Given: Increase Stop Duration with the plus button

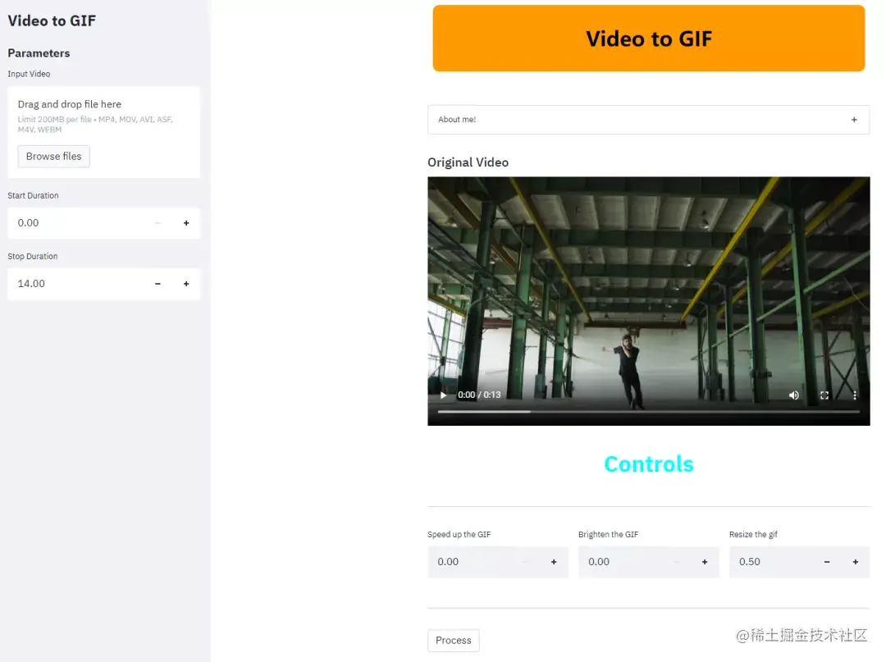Looking at the screenshot, I should click(x=186, y=283).
